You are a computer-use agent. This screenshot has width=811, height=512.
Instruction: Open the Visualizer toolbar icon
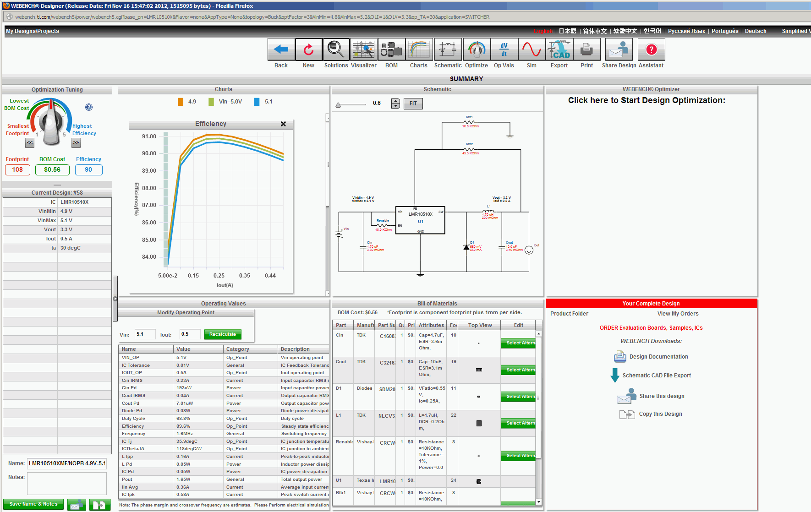click(x=363, y=49)
